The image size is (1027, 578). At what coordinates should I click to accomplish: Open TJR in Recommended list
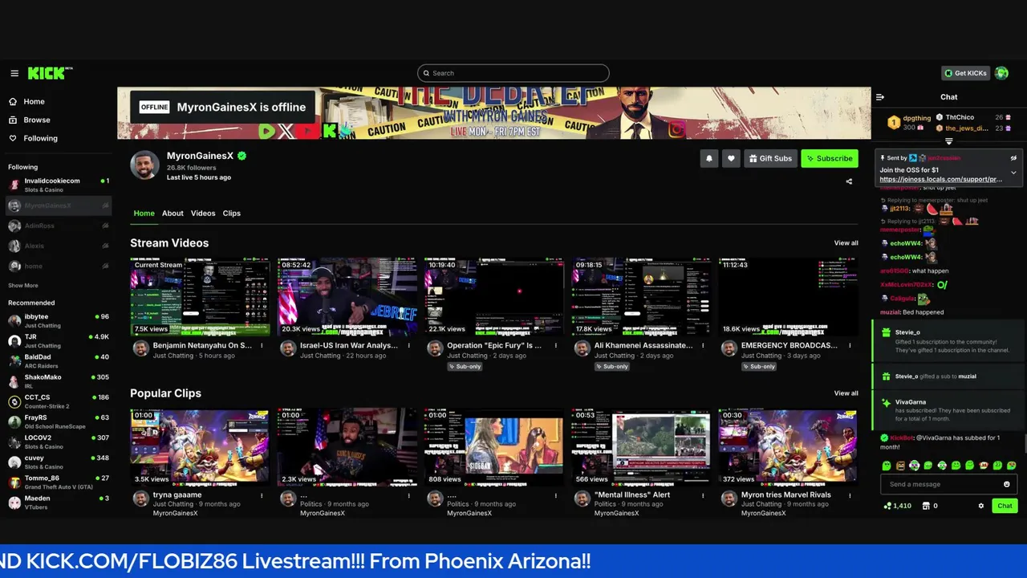click(x=59, y=340)
